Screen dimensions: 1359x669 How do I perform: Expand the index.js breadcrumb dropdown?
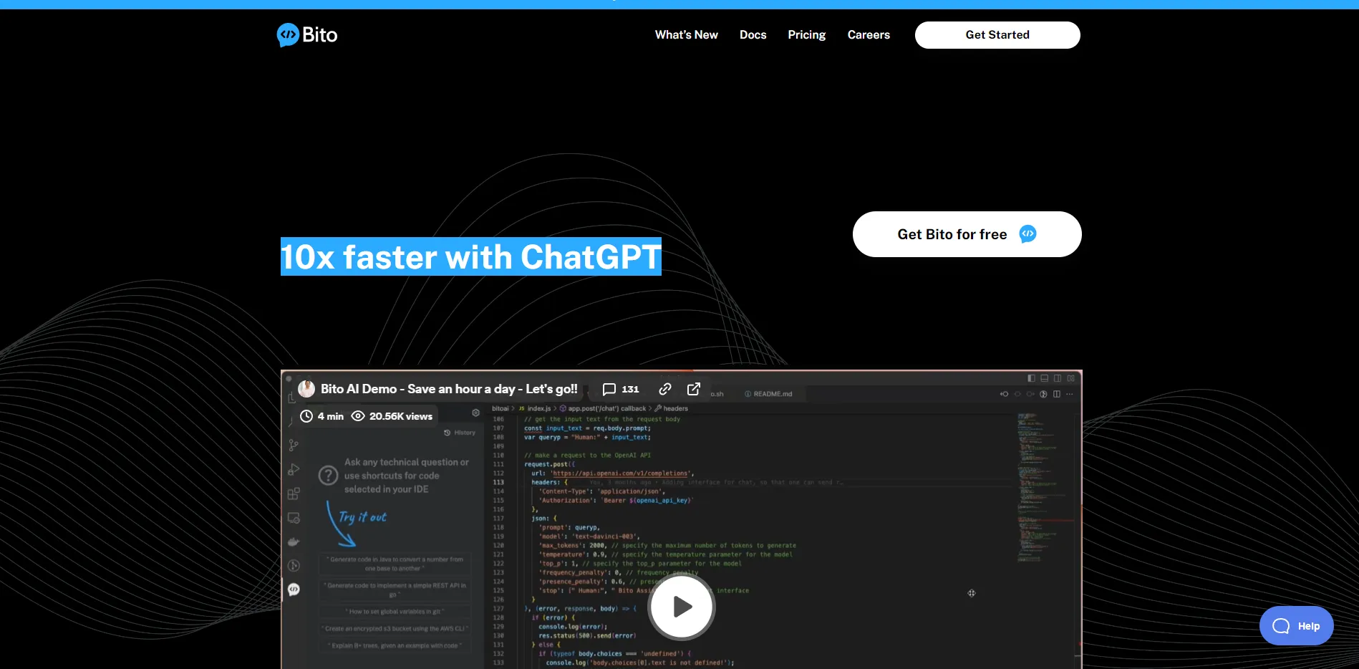[538, 408]
